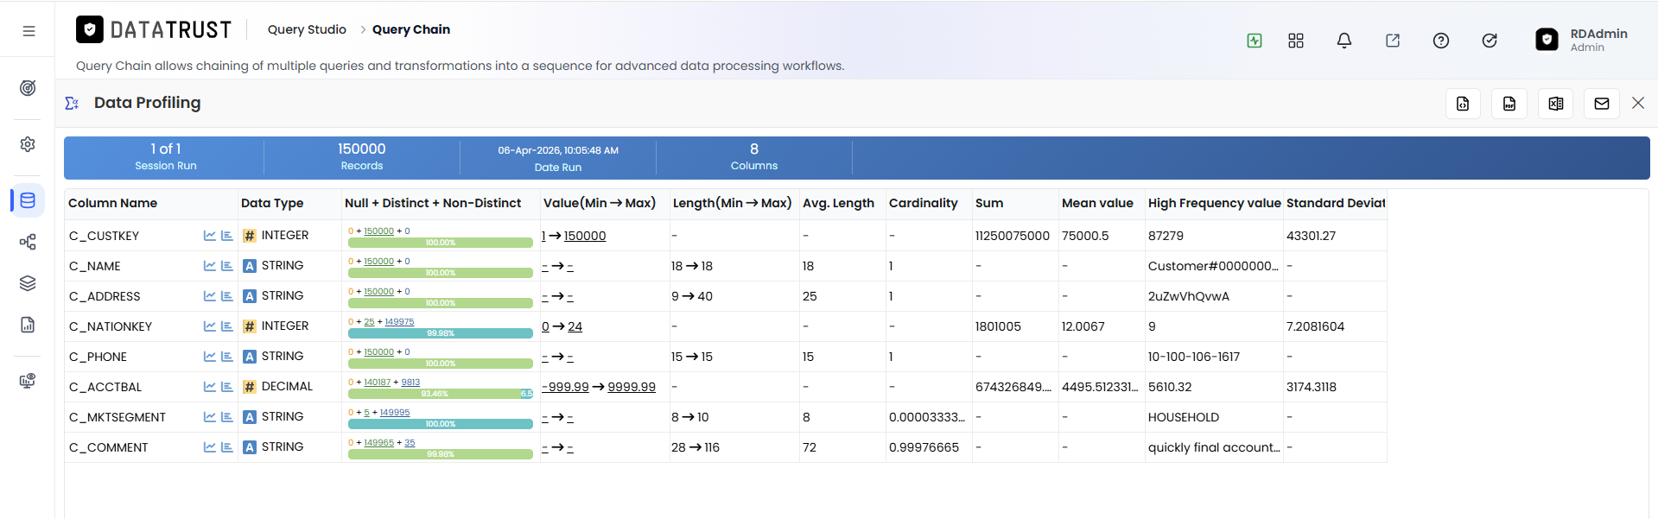1658x519 pixels.
Task: Click the refresh check icon in the header
Action: [1490, 41]
